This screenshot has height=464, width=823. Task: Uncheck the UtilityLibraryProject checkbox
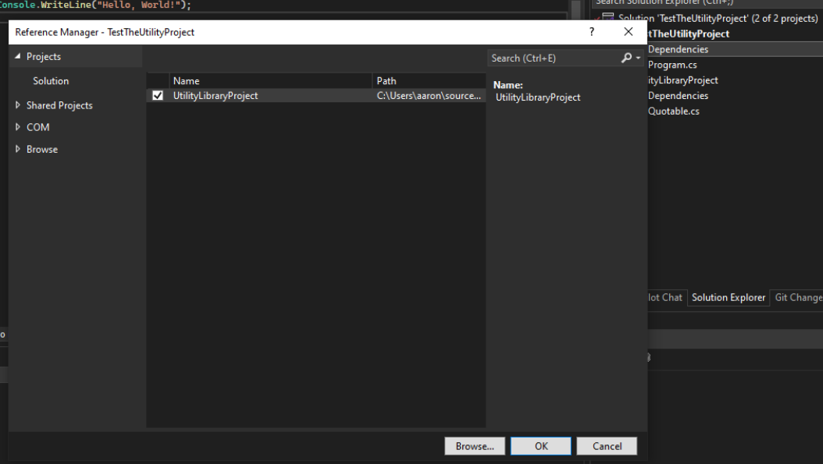156,95
